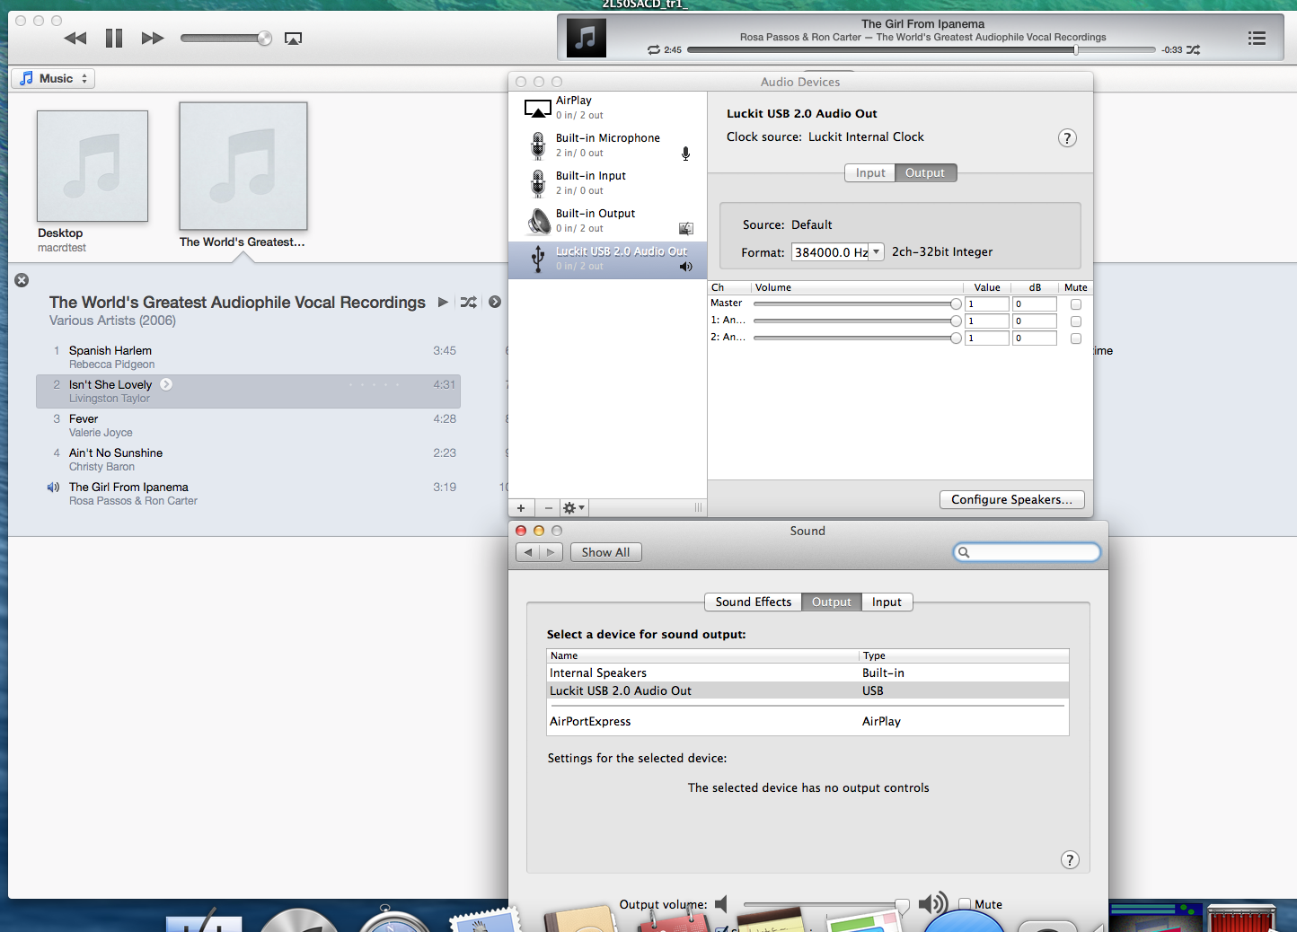Pause playback in iTunes
The height and width of the screenshot is (932, 1297).
click(114, 38)
